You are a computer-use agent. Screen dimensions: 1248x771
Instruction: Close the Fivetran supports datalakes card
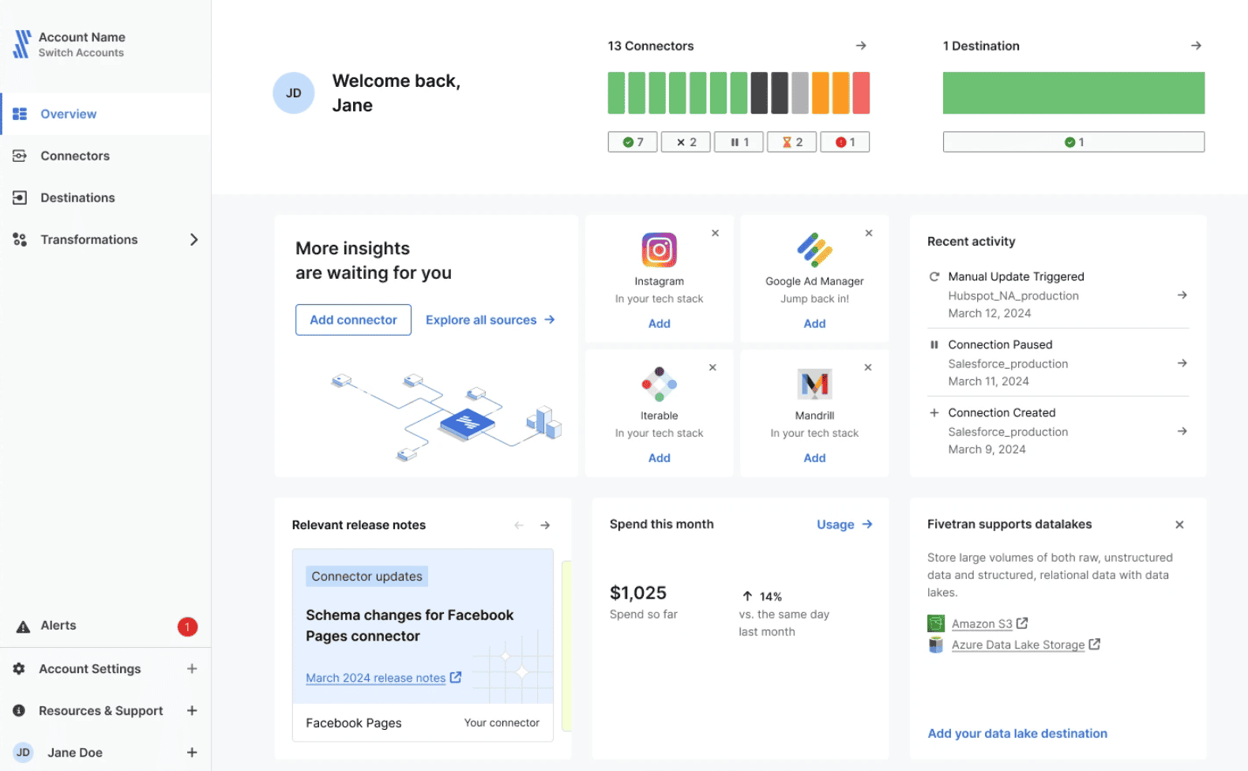coord(1179,525)
